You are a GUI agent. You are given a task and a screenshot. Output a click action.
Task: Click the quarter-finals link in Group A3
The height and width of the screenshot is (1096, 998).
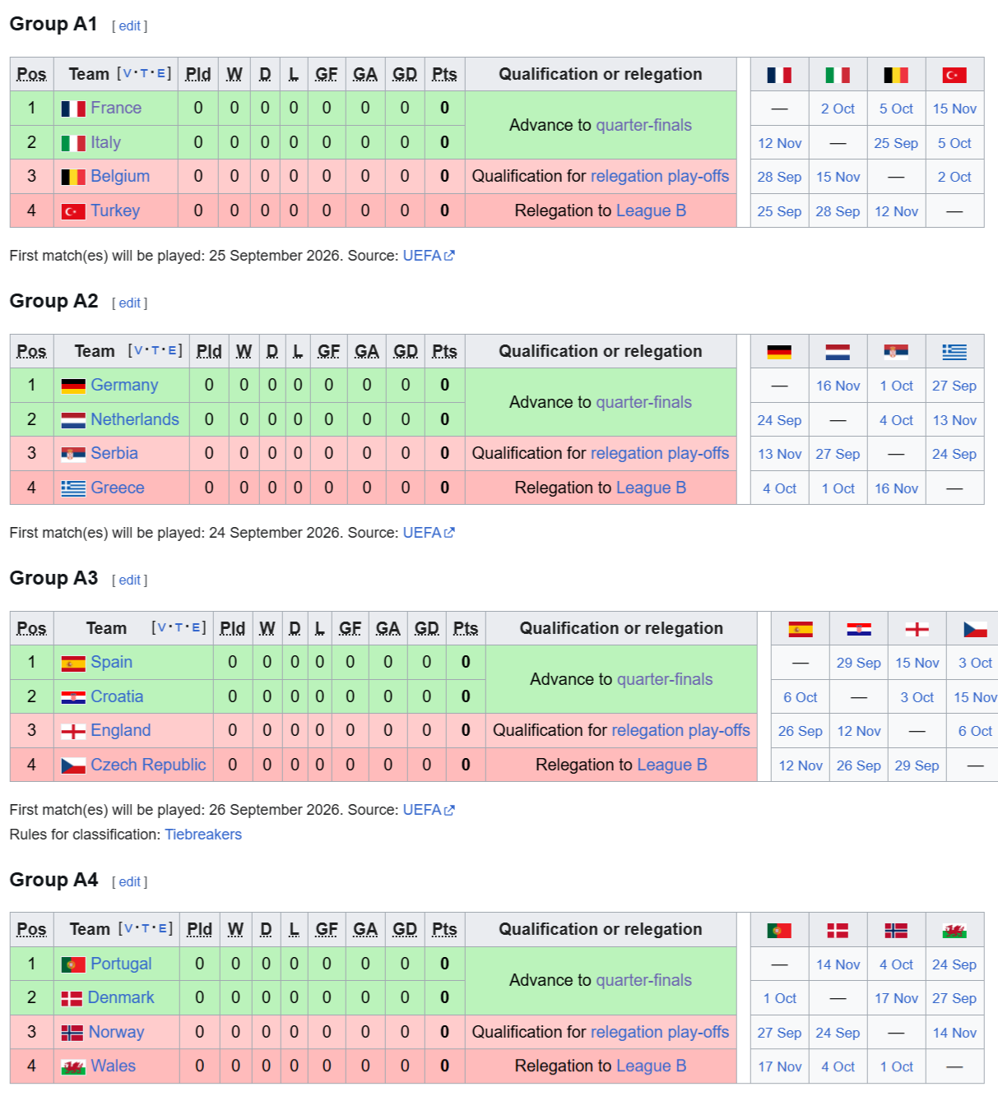(665, 679)
